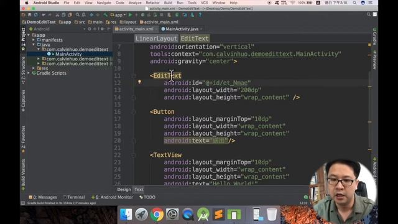Click layout in navigation breadcrumb
Screen dimensions: 398x224
pos(128,22)
